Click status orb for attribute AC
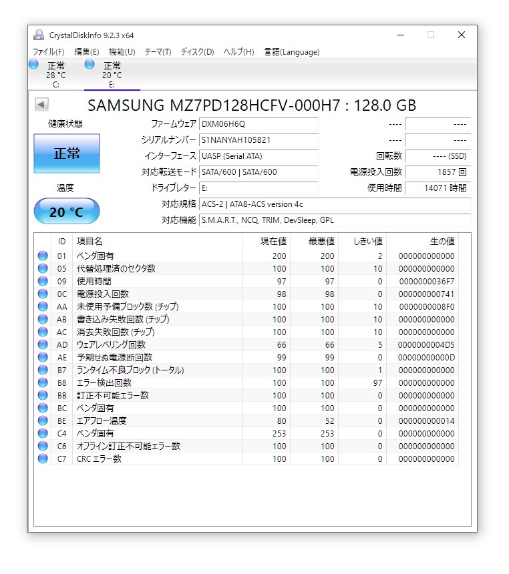Image resolution: width=509 pixels, height=574 pixels. click(43, 332)
